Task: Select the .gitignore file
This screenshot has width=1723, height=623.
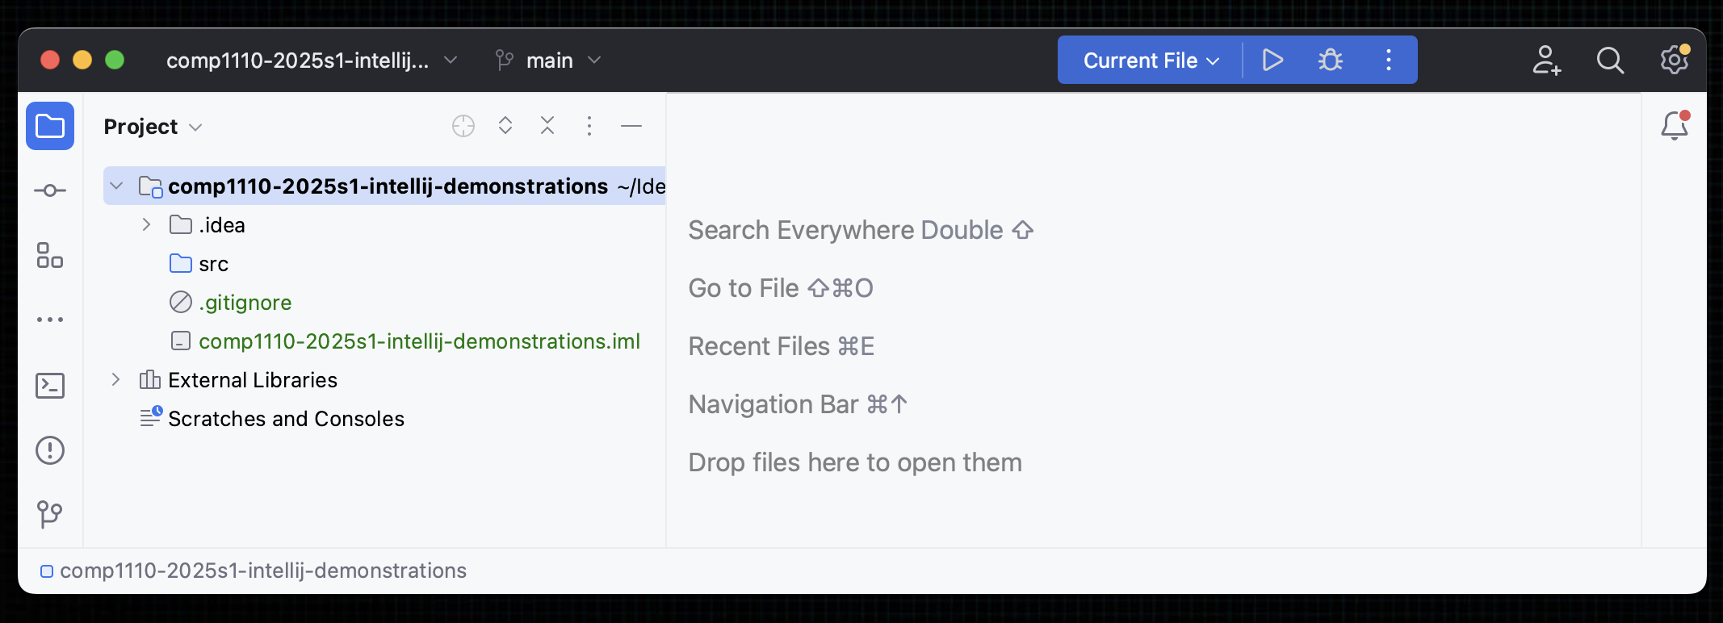Action: point(245,303)
